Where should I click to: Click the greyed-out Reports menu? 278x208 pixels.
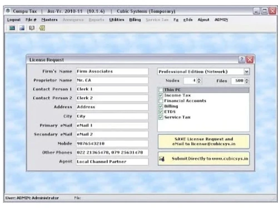tap(96, 19)
